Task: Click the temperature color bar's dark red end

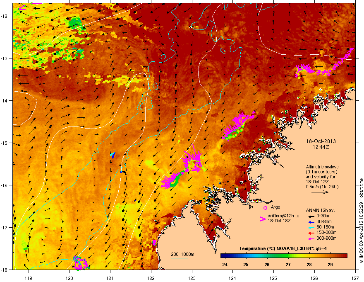Action: point(345,256)
